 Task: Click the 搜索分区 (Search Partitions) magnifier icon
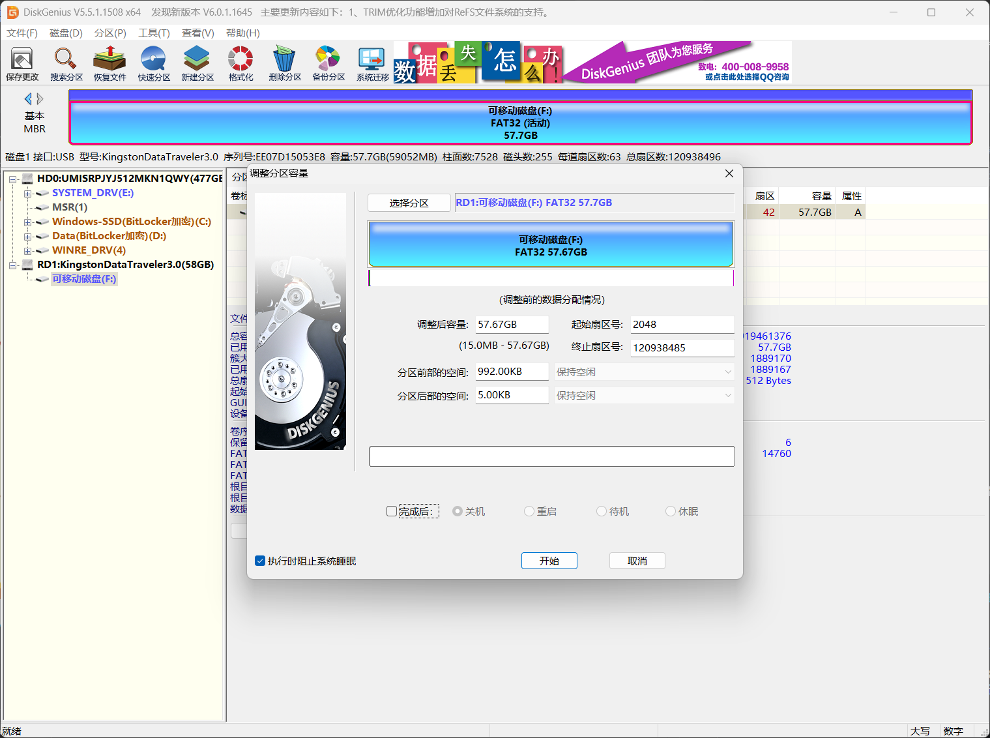point(66,63)
